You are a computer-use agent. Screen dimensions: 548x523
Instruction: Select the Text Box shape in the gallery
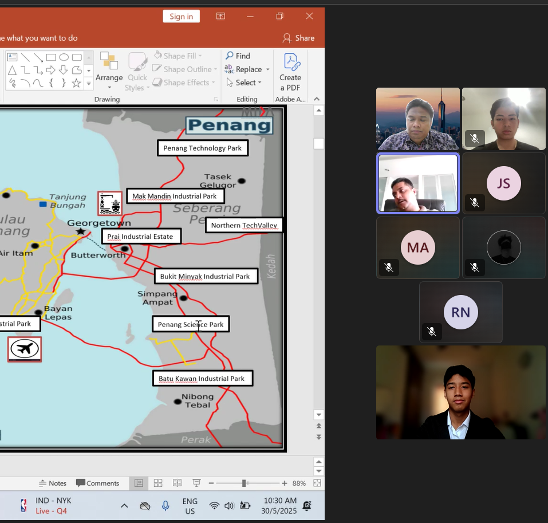12,57
